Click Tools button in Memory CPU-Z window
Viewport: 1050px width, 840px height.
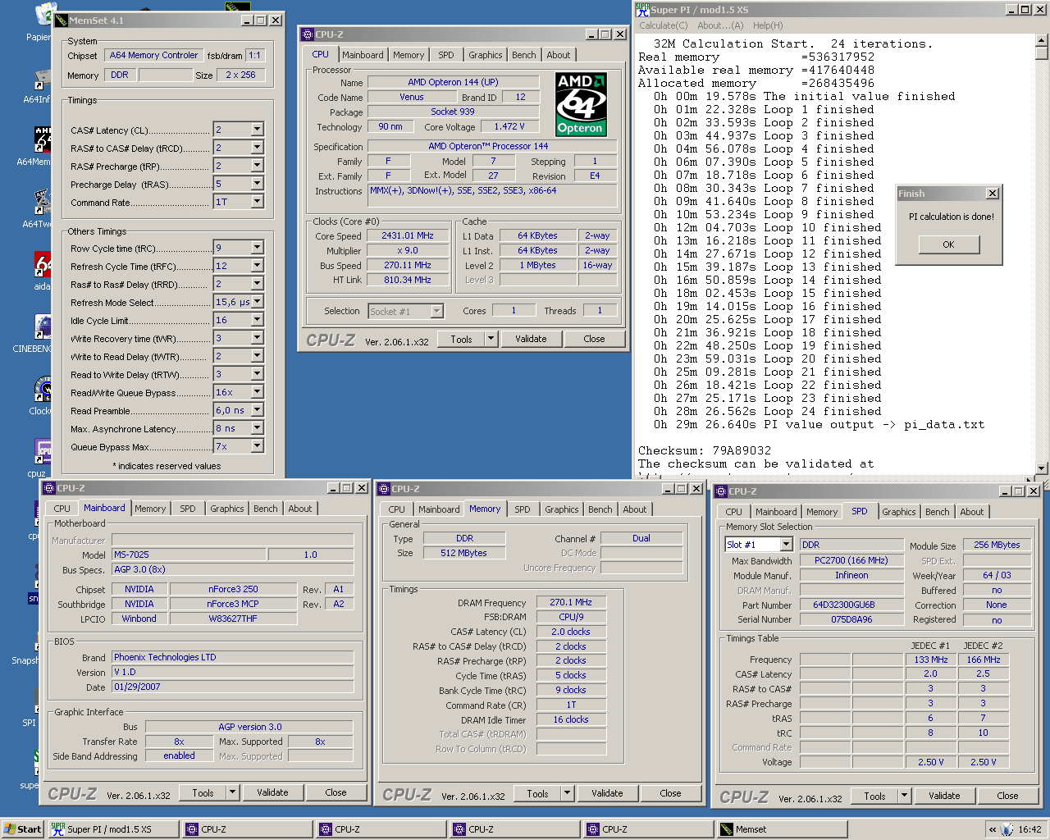tap(537, 793)
